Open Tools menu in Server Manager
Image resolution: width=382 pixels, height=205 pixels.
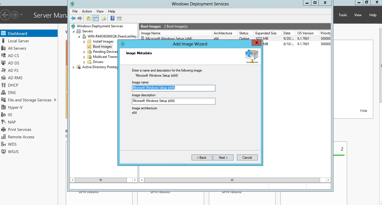point(343,15)
